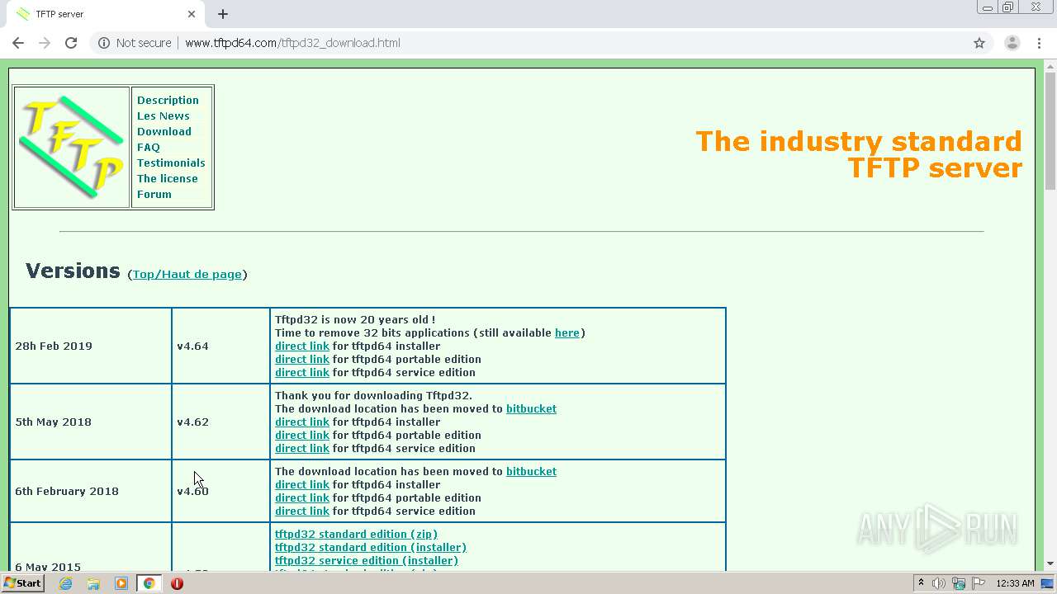The height and width of the screenshot is (594, 1057).
Task: Select the 5th May 2018 date cell
Action: 91,422
